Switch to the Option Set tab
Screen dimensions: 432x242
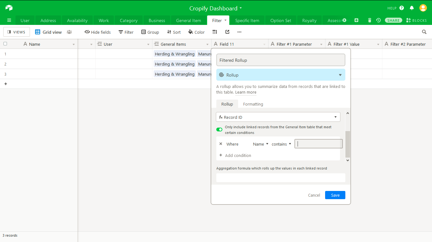pyautogui.click(x=281, y=20)
